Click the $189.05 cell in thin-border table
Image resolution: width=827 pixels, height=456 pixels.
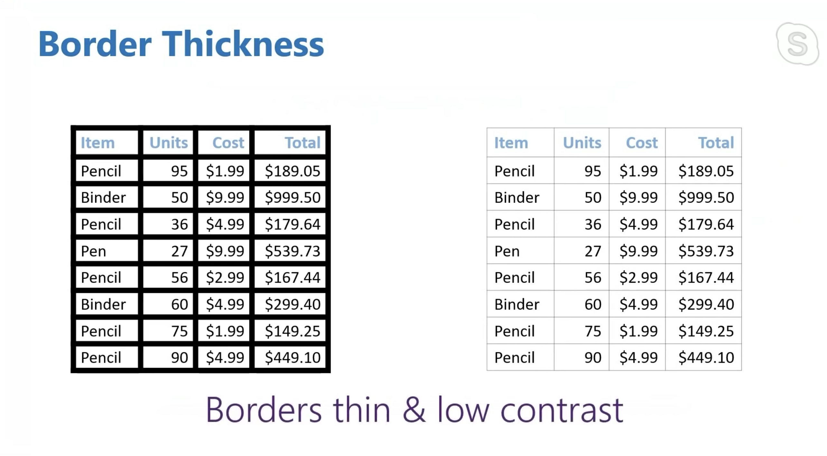(703, 171)
